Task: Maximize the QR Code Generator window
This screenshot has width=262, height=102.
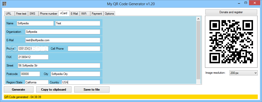Action: [246, 3]
